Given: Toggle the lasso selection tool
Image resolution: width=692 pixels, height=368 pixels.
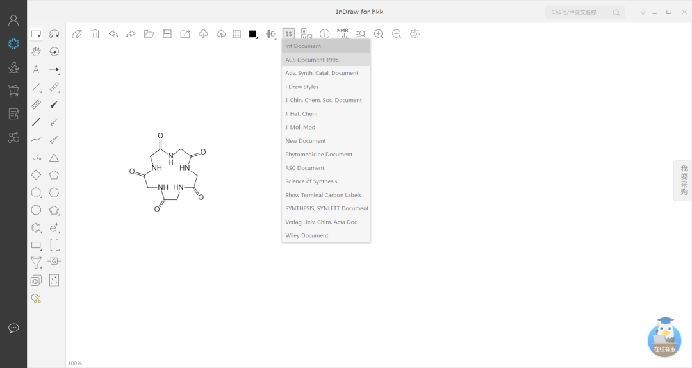Looking at the screenshot, I should (54, 34).
